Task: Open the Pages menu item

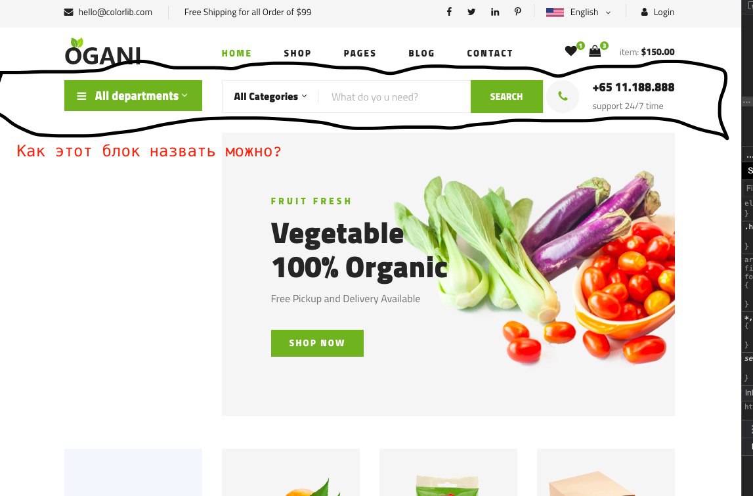Action: pyautogui.click(x=360, y=53)
